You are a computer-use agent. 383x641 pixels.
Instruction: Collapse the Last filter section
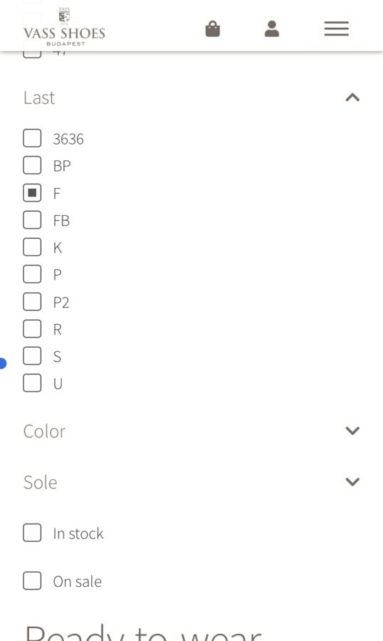pyautogui.click(x=352, y=98)
